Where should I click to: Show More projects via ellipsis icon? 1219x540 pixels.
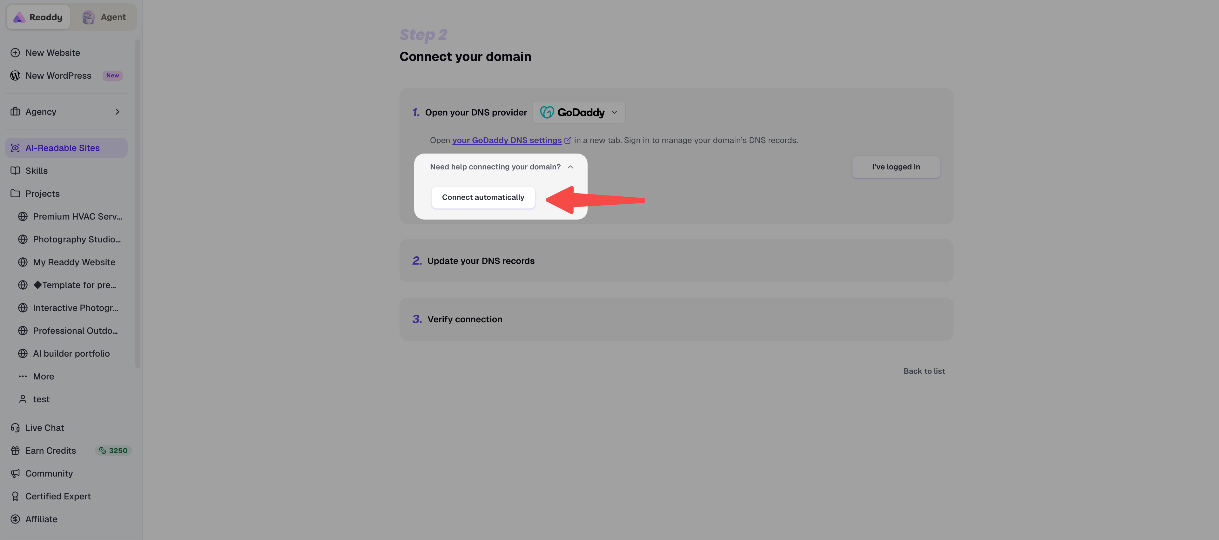point(23,376)
